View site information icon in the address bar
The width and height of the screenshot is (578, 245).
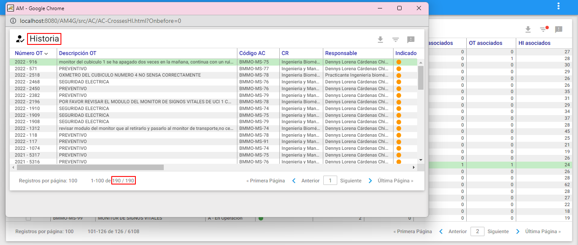coord(13,21)
